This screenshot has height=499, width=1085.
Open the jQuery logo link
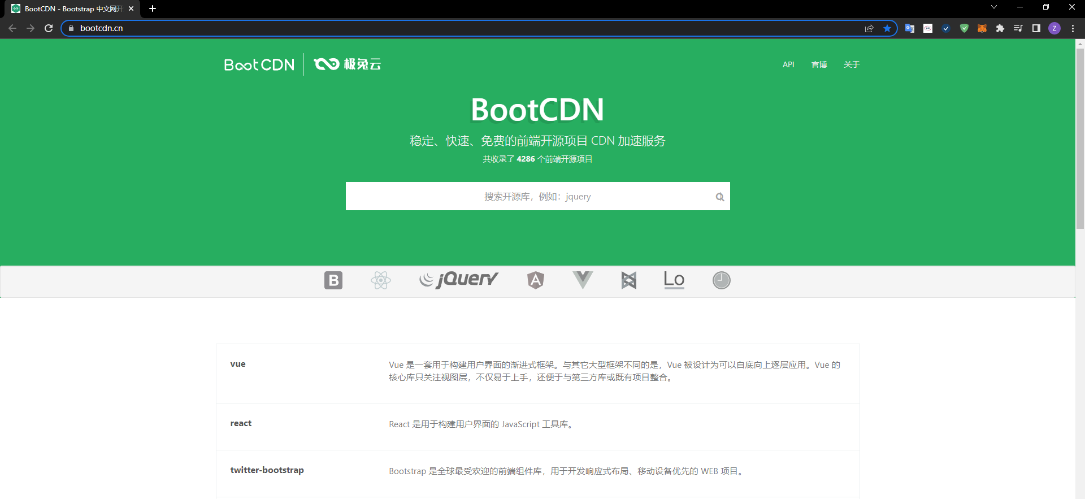point(458,279)
